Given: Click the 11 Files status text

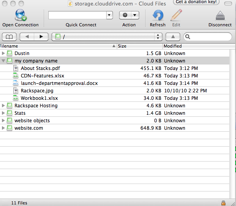Looking at the screenshot, I should (x=19, y=203).
